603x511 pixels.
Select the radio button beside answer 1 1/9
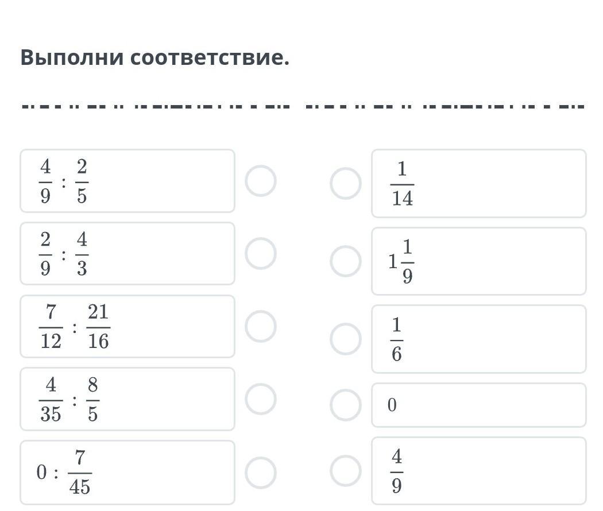(346, 261)
